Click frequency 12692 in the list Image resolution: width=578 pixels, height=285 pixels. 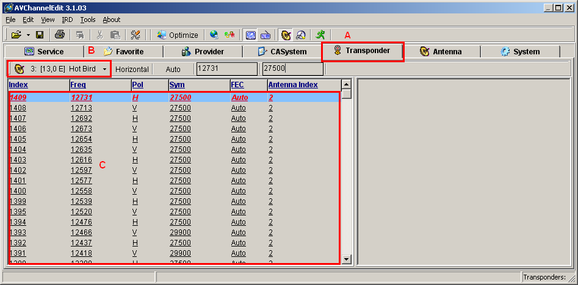point(81,118)
